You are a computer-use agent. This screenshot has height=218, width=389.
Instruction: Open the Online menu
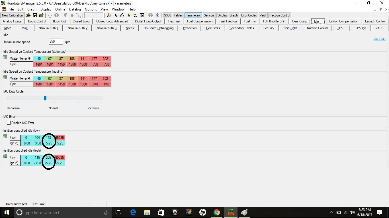tap(60, 9)
